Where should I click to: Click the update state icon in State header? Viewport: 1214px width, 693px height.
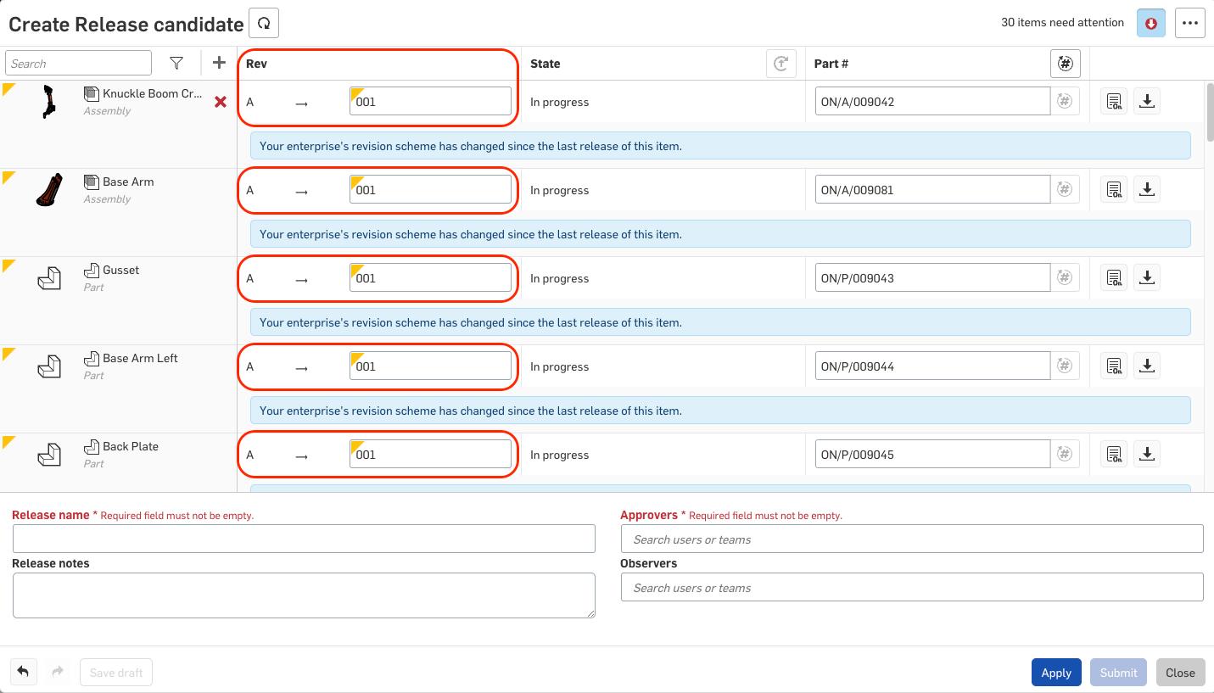coord(780,64)
